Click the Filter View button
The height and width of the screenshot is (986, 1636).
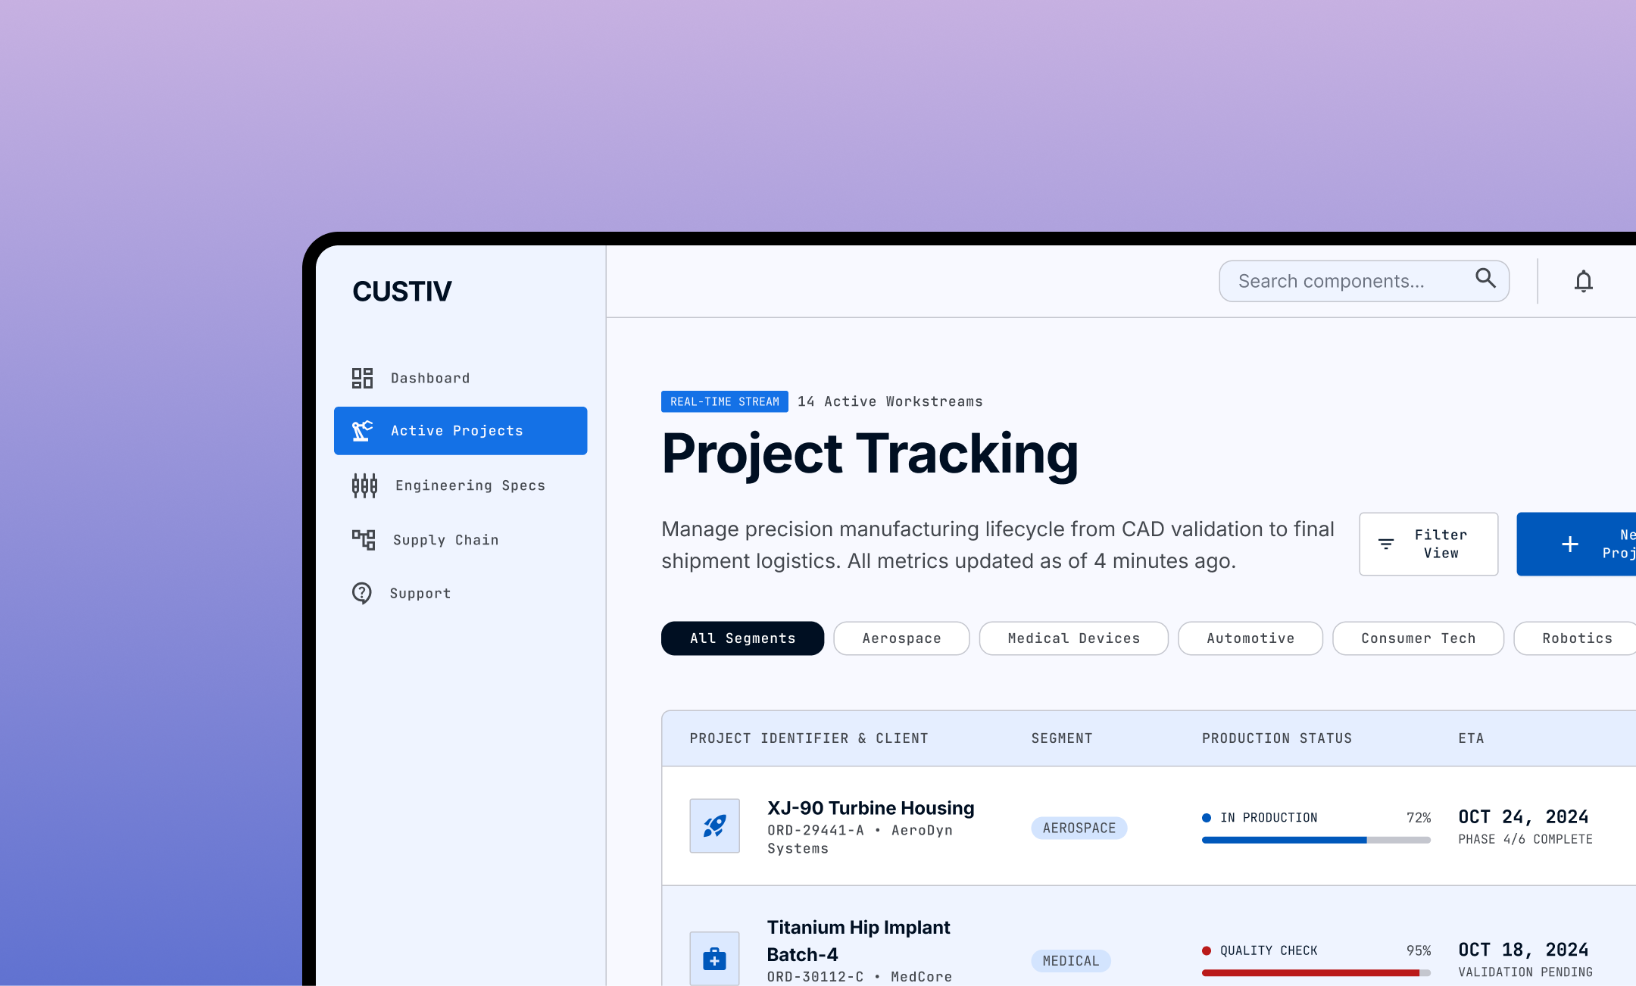click(1428, 544)
